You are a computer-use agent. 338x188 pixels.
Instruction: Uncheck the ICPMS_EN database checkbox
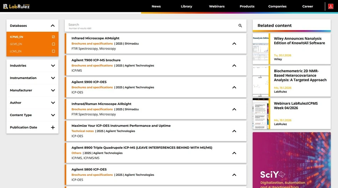click(x=53, y=37)
